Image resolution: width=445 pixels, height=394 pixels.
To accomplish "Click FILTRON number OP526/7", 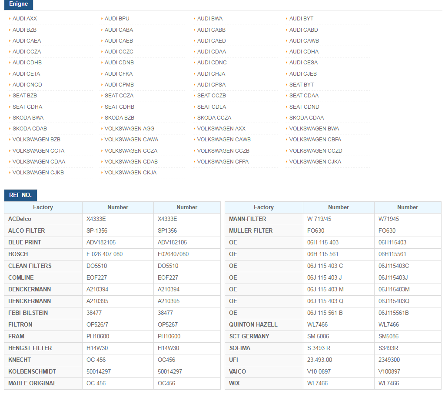I will pos(97,324).
